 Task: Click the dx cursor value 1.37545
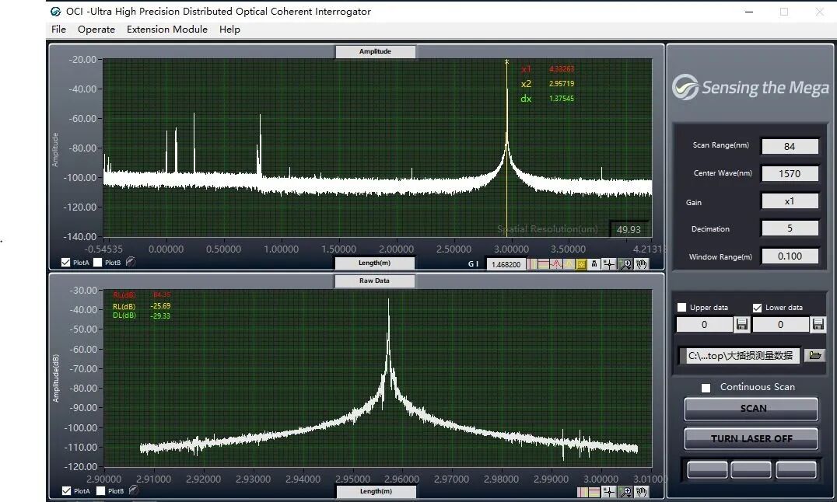562,98
